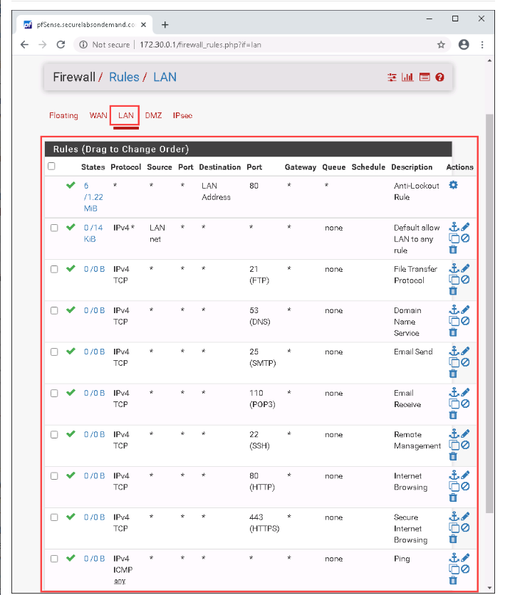
Task: Check the 21 (FTP) rule checkbox
Action: click(x=54, y=269)
